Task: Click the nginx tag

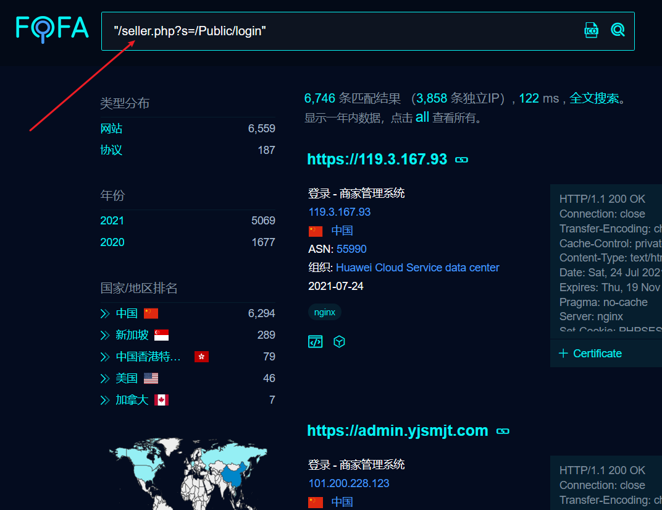Action: coord(325,312)
